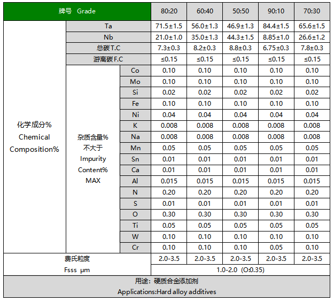Click the Ta row label

tap(108, 26)
